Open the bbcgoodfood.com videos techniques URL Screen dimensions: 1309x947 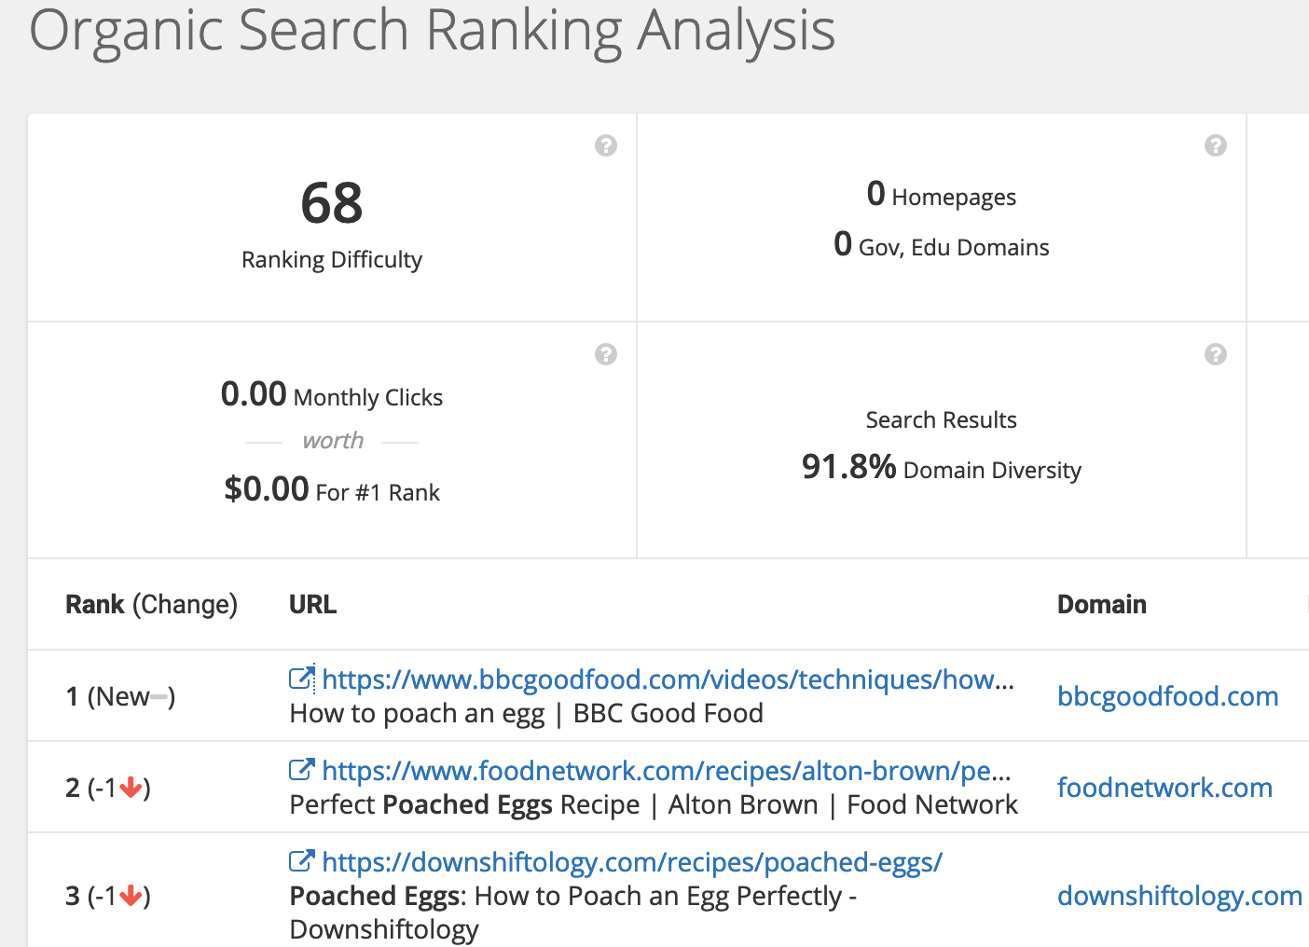tap(668, 679)
